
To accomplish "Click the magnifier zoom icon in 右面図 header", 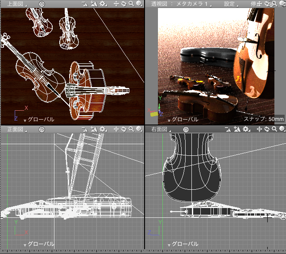I will (x=274, y=129).
